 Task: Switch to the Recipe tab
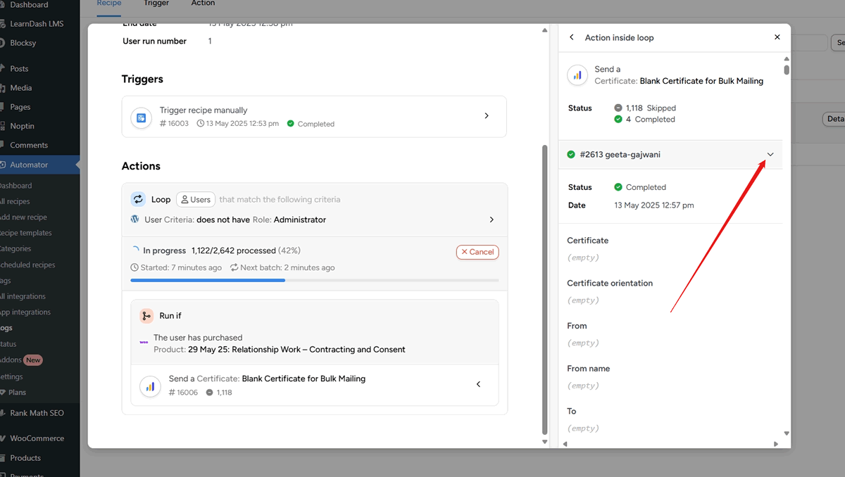point(109,4)
